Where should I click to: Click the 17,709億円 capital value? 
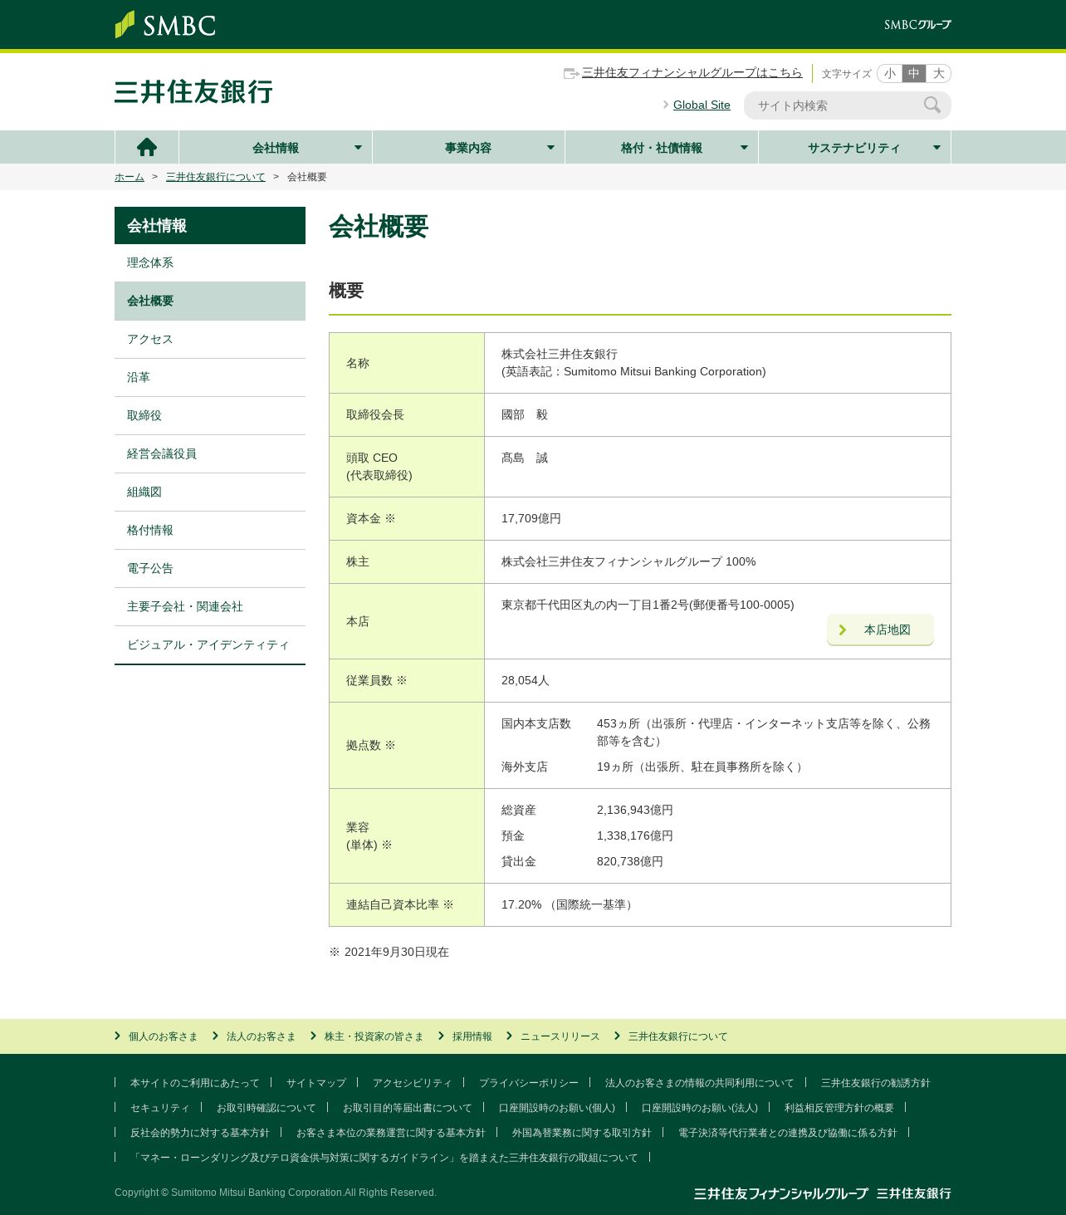pyautogui.click(x=531, y=518)
